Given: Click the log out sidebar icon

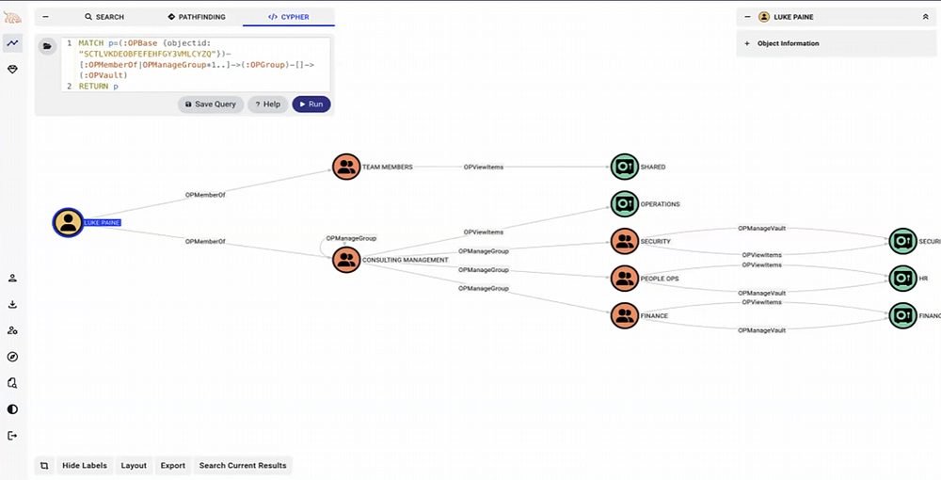Looking at the screenshot, I should point(12,436).
